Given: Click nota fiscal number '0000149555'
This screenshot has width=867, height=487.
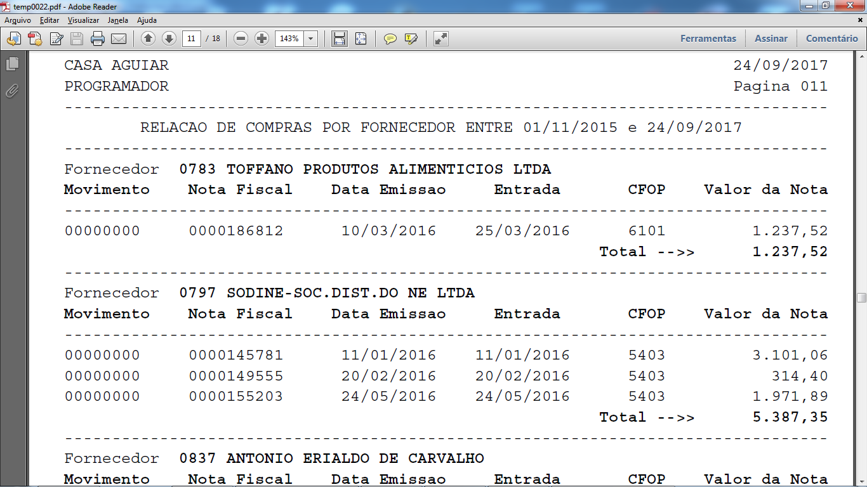Looking at the screenshot, I should point(236,376).
